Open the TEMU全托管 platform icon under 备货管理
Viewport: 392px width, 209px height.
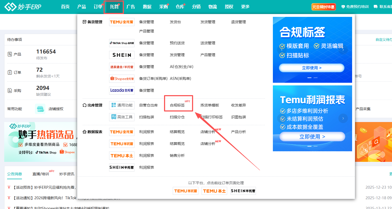pyautogui.click(x=122, y=22)
